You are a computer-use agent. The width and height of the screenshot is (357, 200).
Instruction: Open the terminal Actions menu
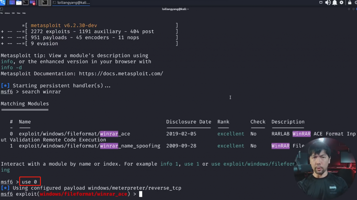tap(7, 13)
